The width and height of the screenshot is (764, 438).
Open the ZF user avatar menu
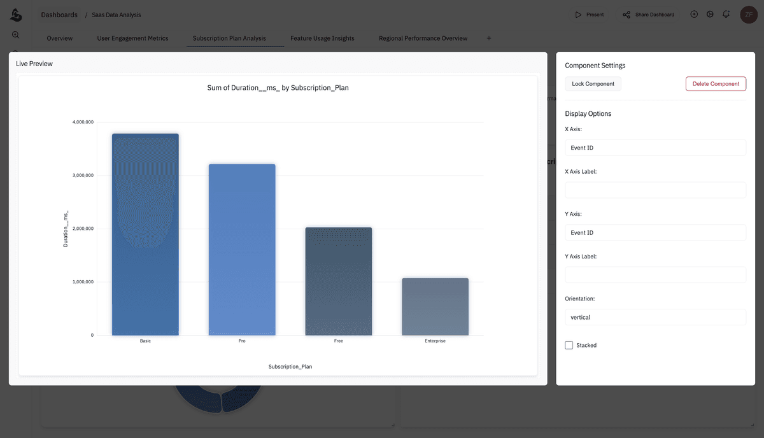[x=748, y=15]
